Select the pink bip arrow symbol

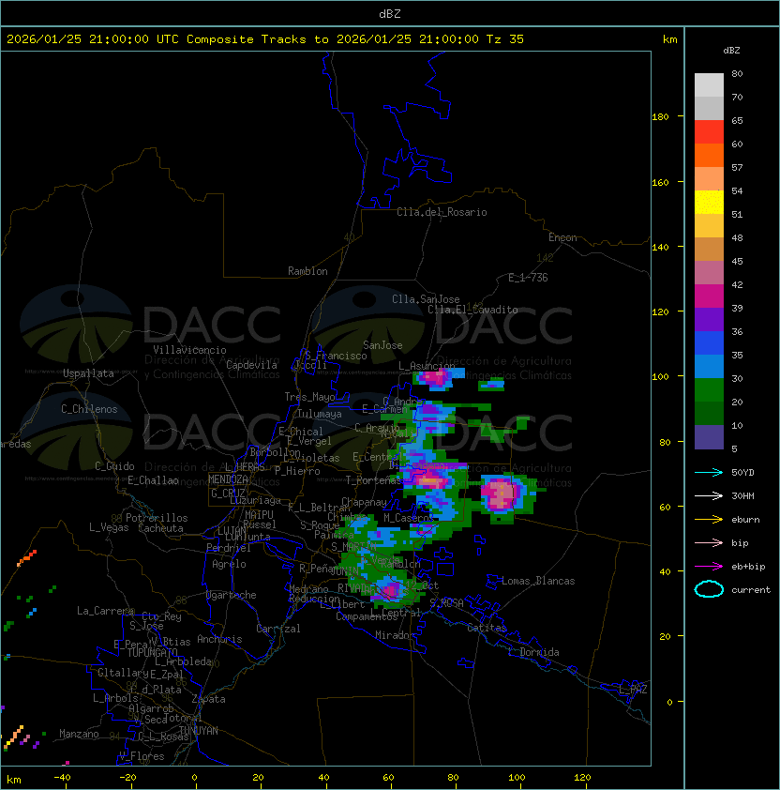coord(709,542)
